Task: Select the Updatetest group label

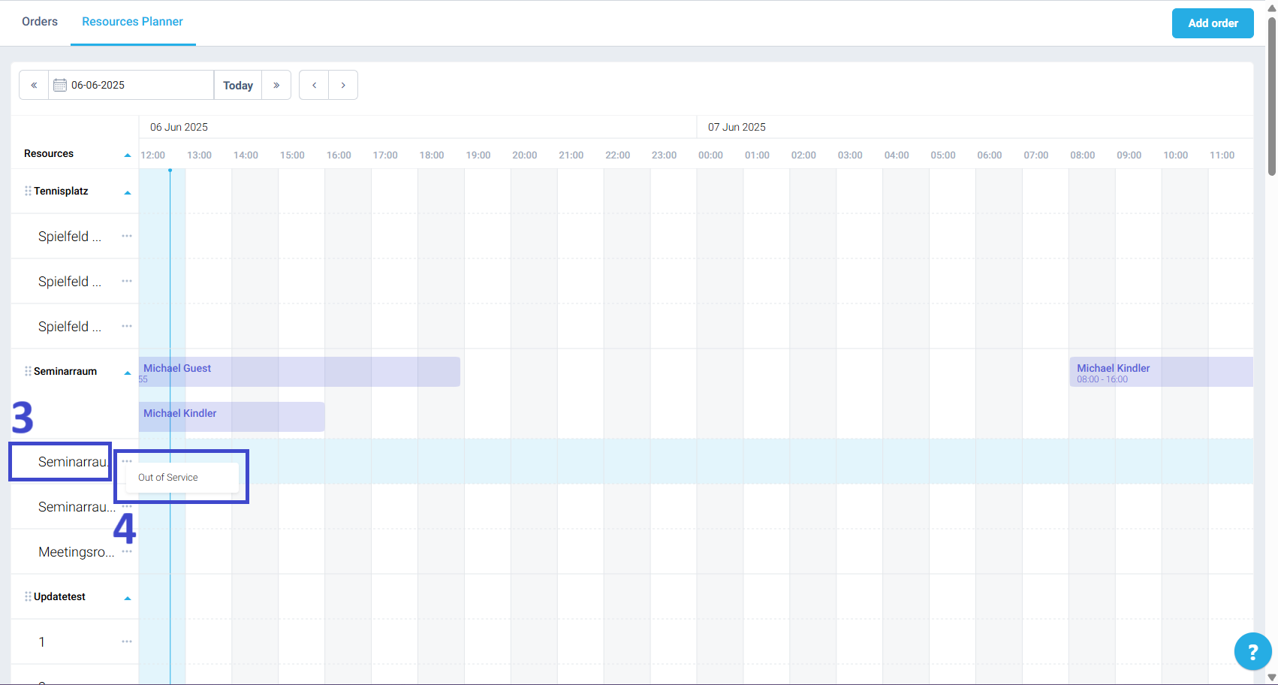Action: (x=59, y=596)
